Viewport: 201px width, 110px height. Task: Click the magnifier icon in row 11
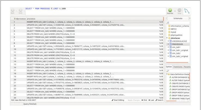tap(160, 52)
